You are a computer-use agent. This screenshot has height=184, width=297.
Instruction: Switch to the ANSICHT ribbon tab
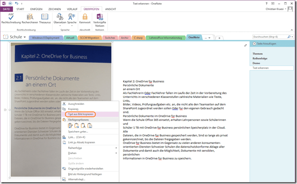[111, 9]
